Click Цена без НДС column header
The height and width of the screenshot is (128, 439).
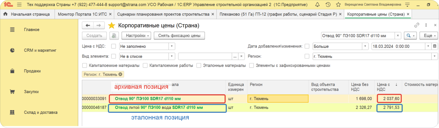(361, 87)
